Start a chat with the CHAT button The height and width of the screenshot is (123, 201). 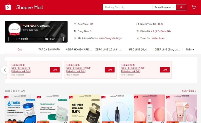(x=50, y=39)
